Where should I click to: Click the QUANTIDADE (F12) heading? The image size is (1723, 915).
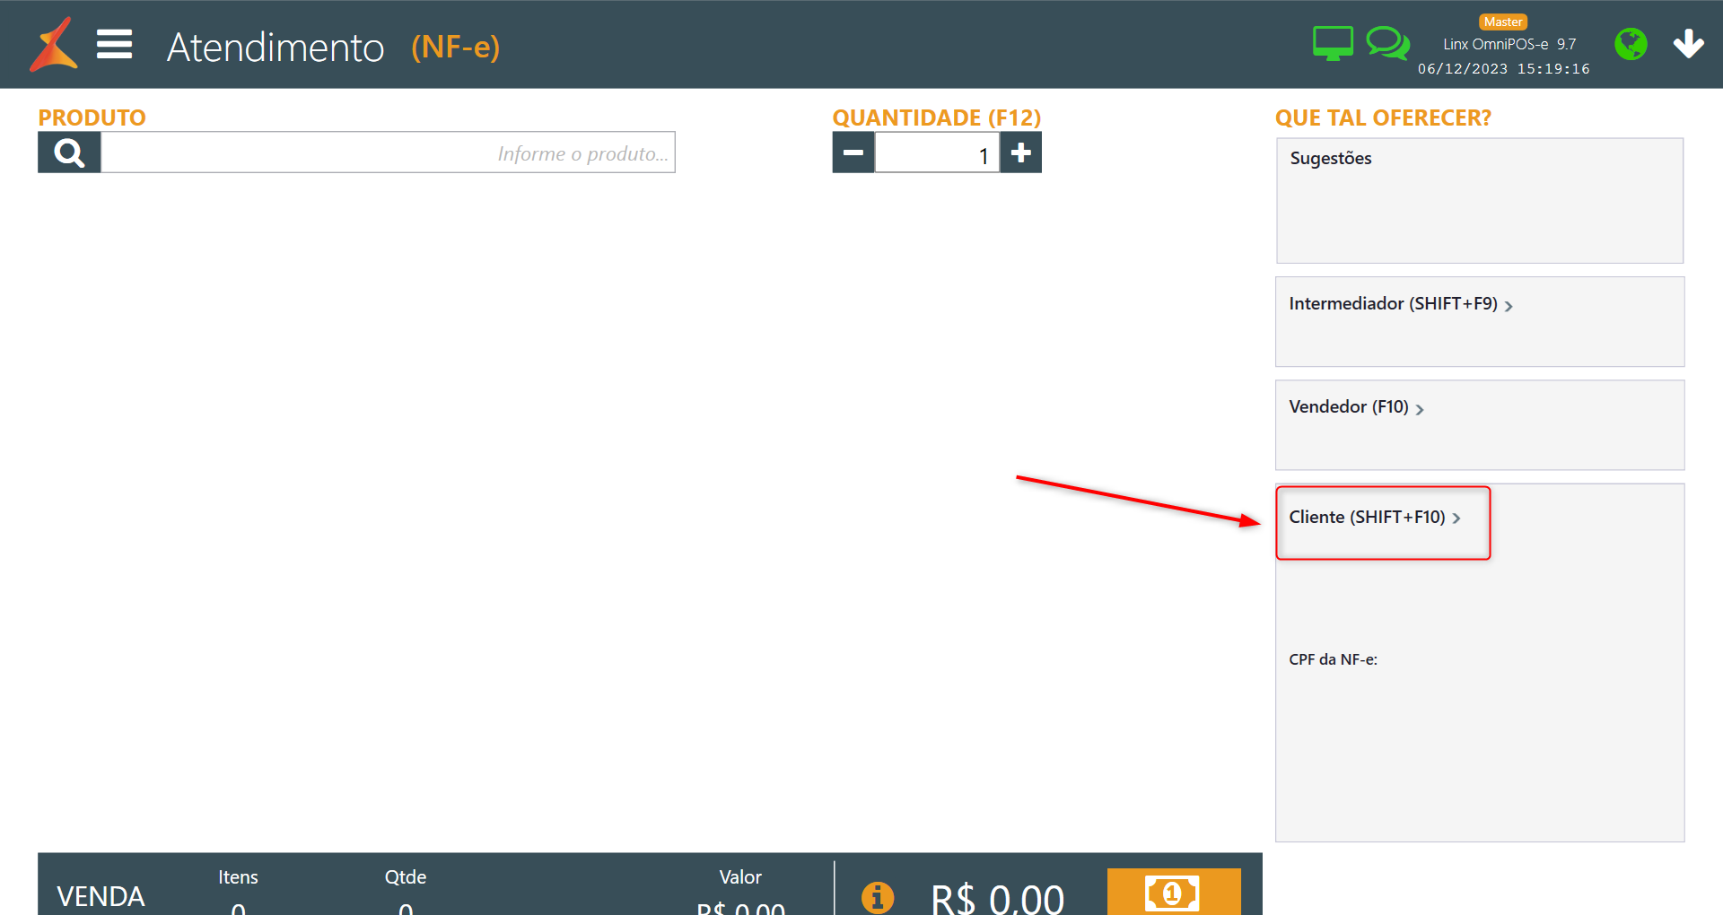click(x=937, y=118)
